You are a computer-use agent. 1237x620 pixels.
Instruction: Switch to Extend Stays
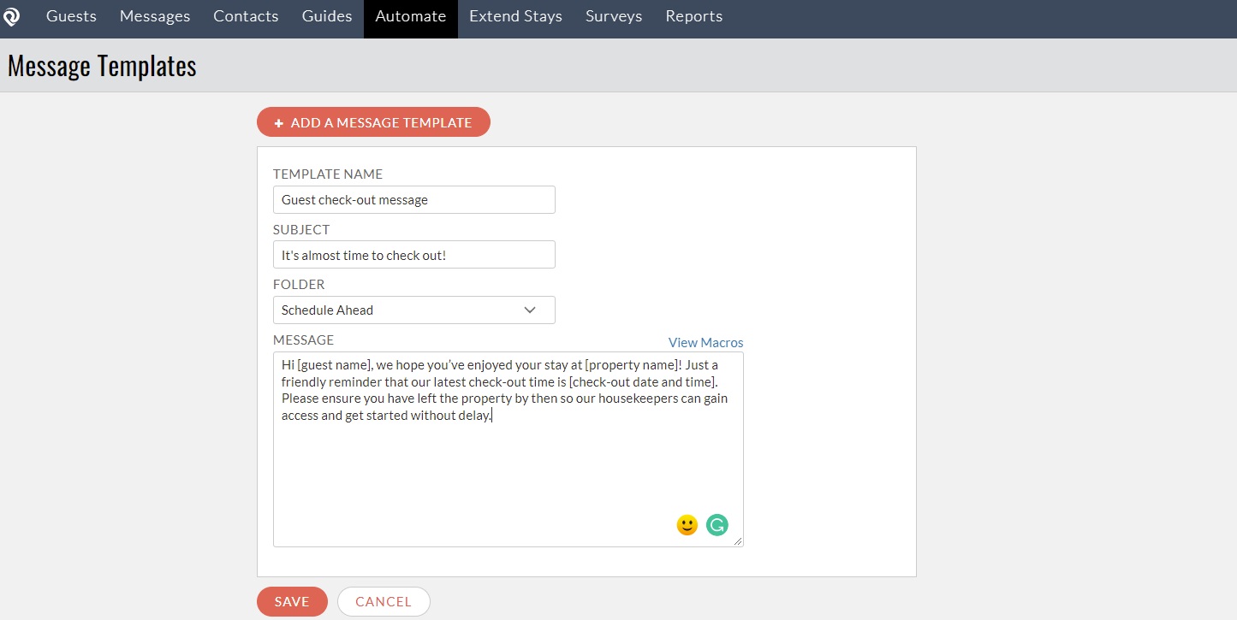[515, 17]
